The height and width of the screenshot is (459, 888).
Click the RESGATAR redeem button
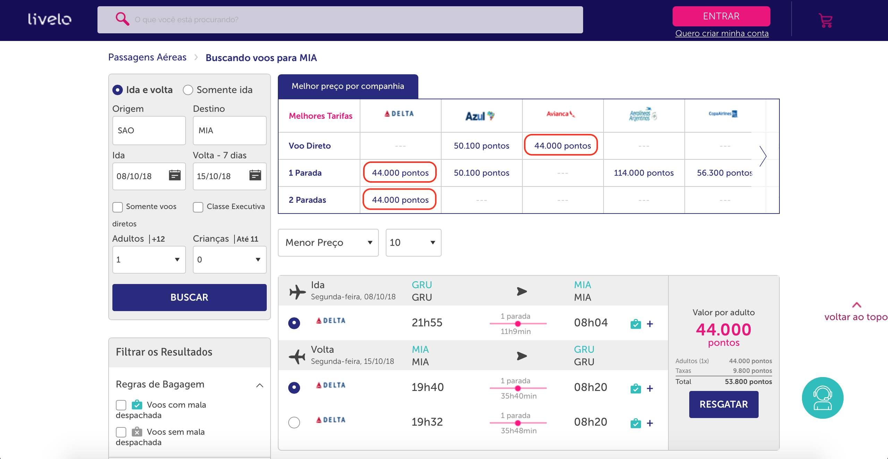pyautogui.click(x=724, y=404)
